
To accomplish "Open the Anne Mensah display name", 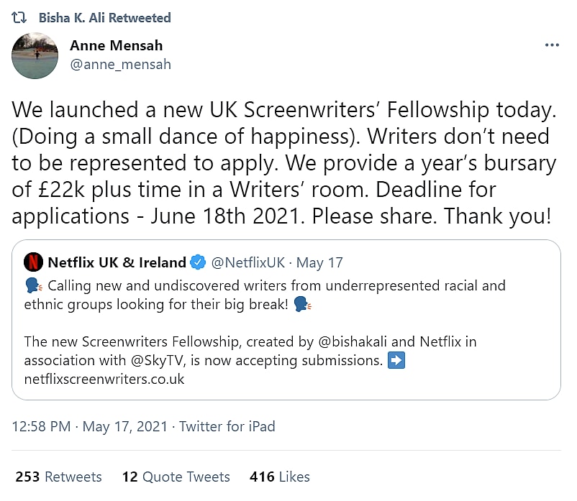I will point(116,45).
